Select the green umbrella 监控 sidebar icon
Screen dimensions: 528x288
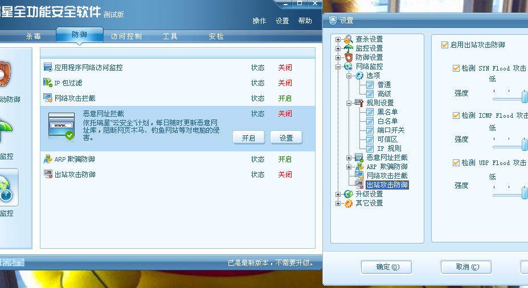[5, 130]
